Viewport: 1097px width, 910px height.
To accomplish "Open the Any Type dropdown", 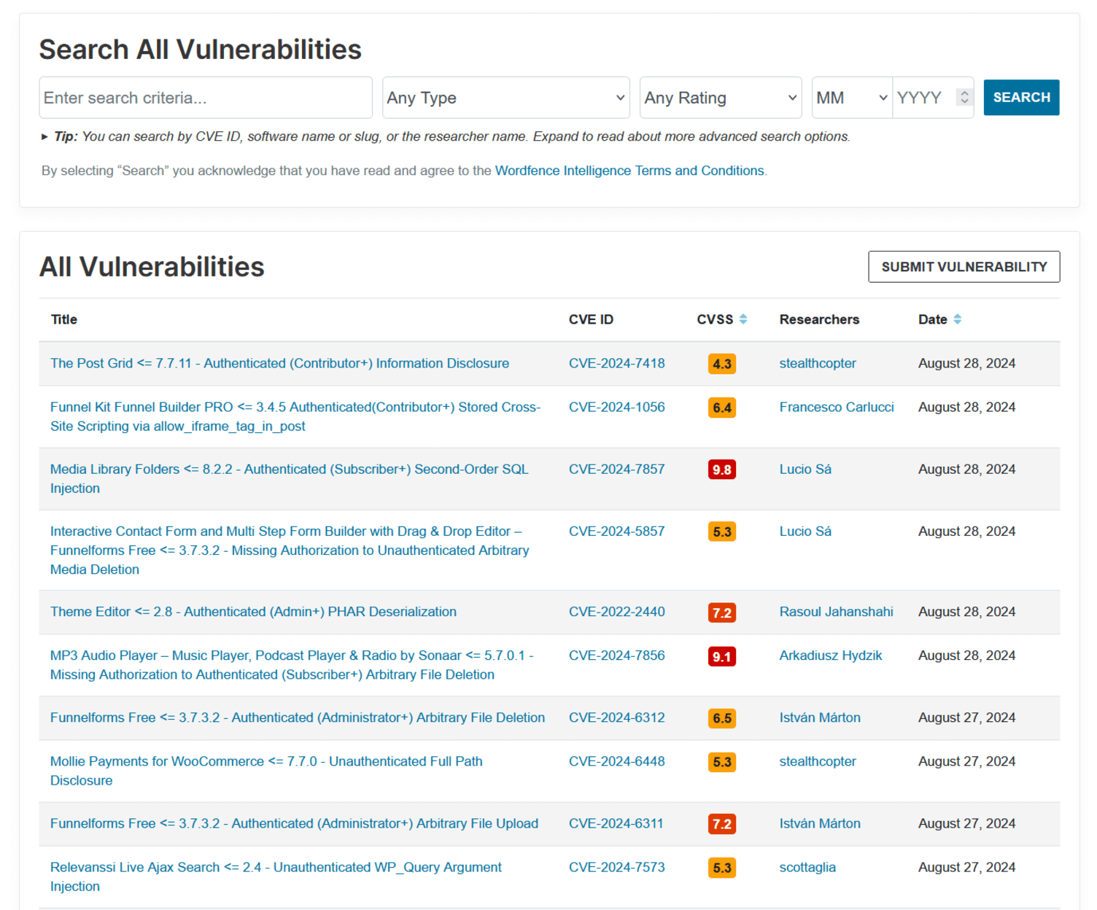I will 505,97.
